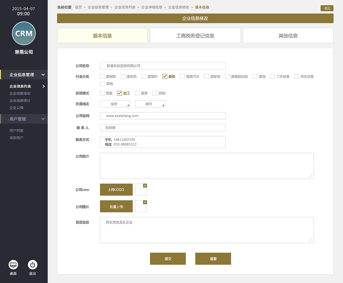The height and width of the screenshot is (283, 343).
Task: Switch to the 工商税务登记信息 tab
Action: pyautogui.click(x=195, y=35)
